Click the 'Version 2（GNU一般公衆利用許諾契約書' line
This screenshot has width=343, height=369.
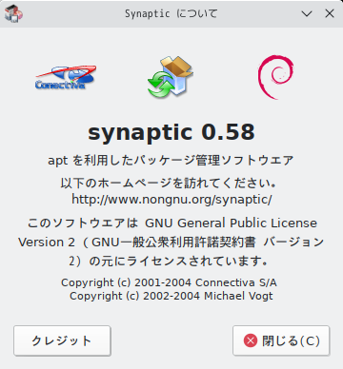click(137, 243)
